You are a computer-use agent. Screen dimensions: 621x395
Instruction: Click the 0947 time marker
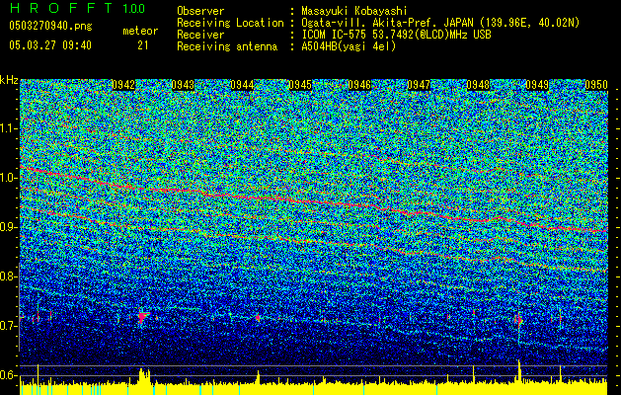click(x=419, y=85)
